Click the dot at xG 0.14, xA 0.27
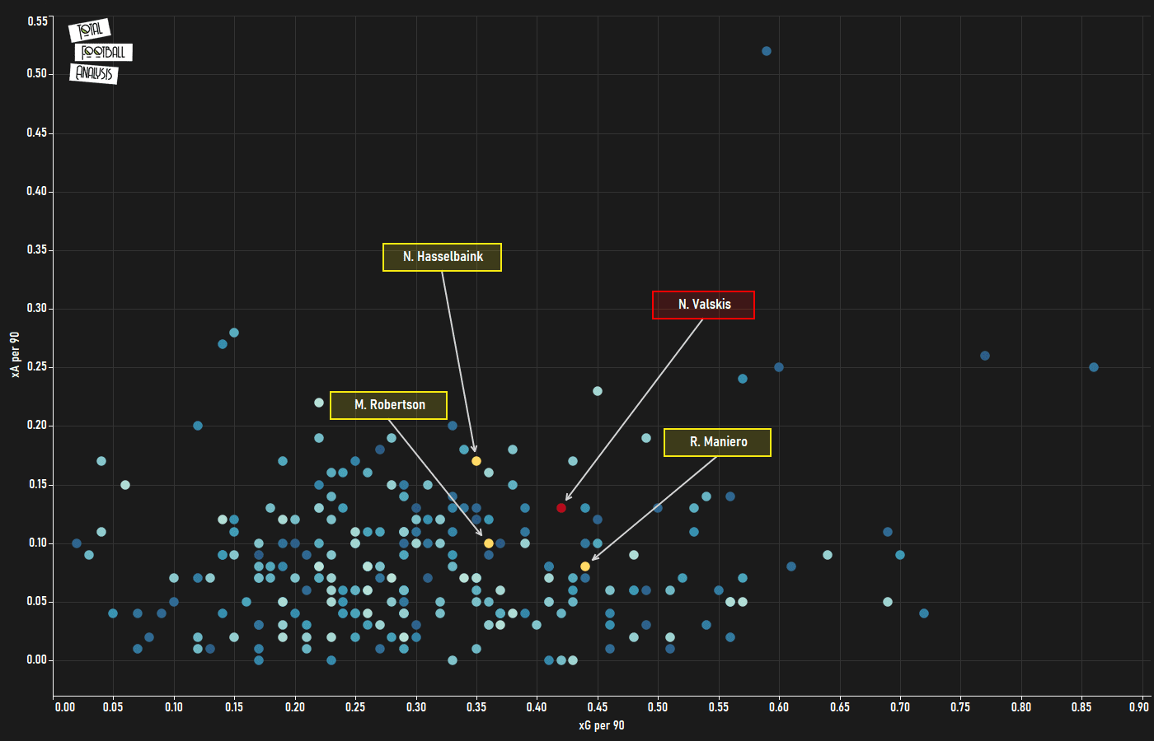This screenshot has width=1154, height=741. (x=223, y=344)
